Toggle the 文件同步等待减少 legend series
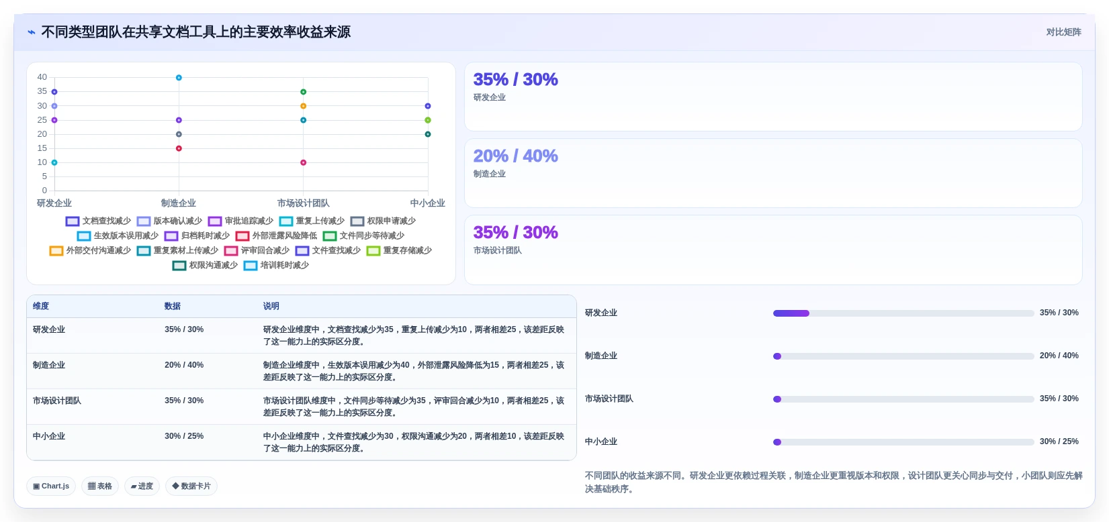 click(x=364, y=236)
